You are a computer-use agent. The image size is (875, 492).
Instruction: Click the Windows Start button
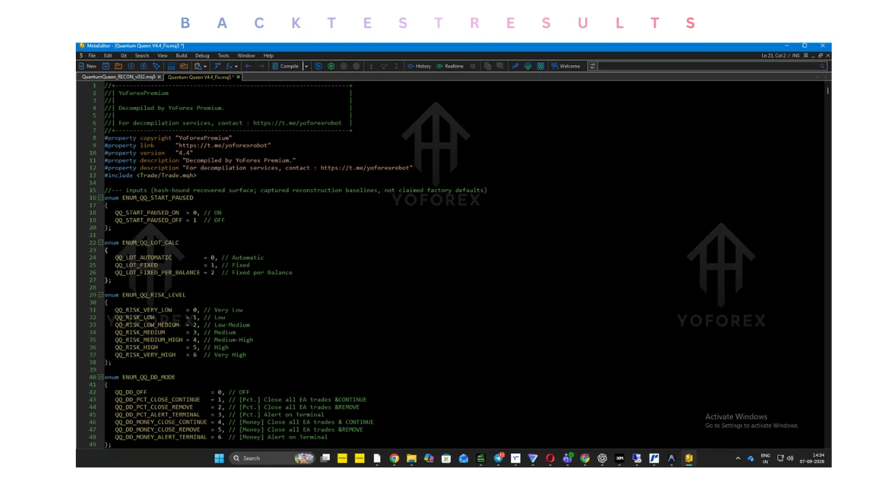point(219,459)
